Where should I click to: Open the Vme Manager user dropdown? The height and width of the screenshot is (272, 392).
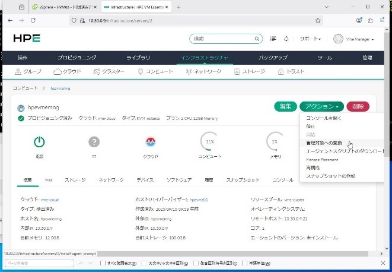[x=354, y=39]
